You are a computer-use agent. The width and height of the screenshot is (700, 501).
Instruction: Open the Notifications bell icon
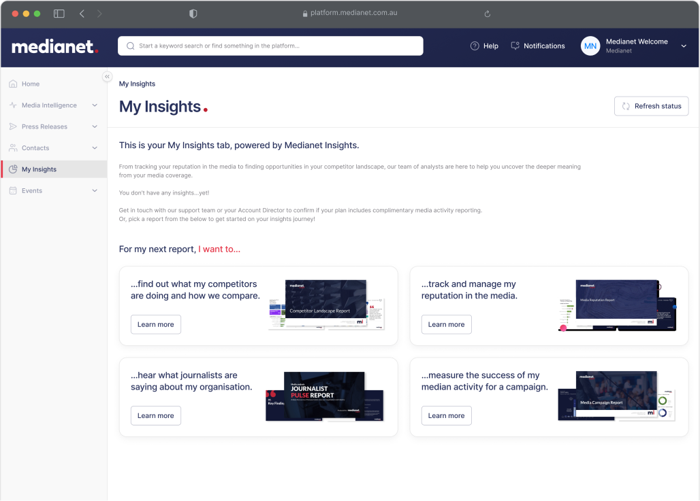click(515, 46)
